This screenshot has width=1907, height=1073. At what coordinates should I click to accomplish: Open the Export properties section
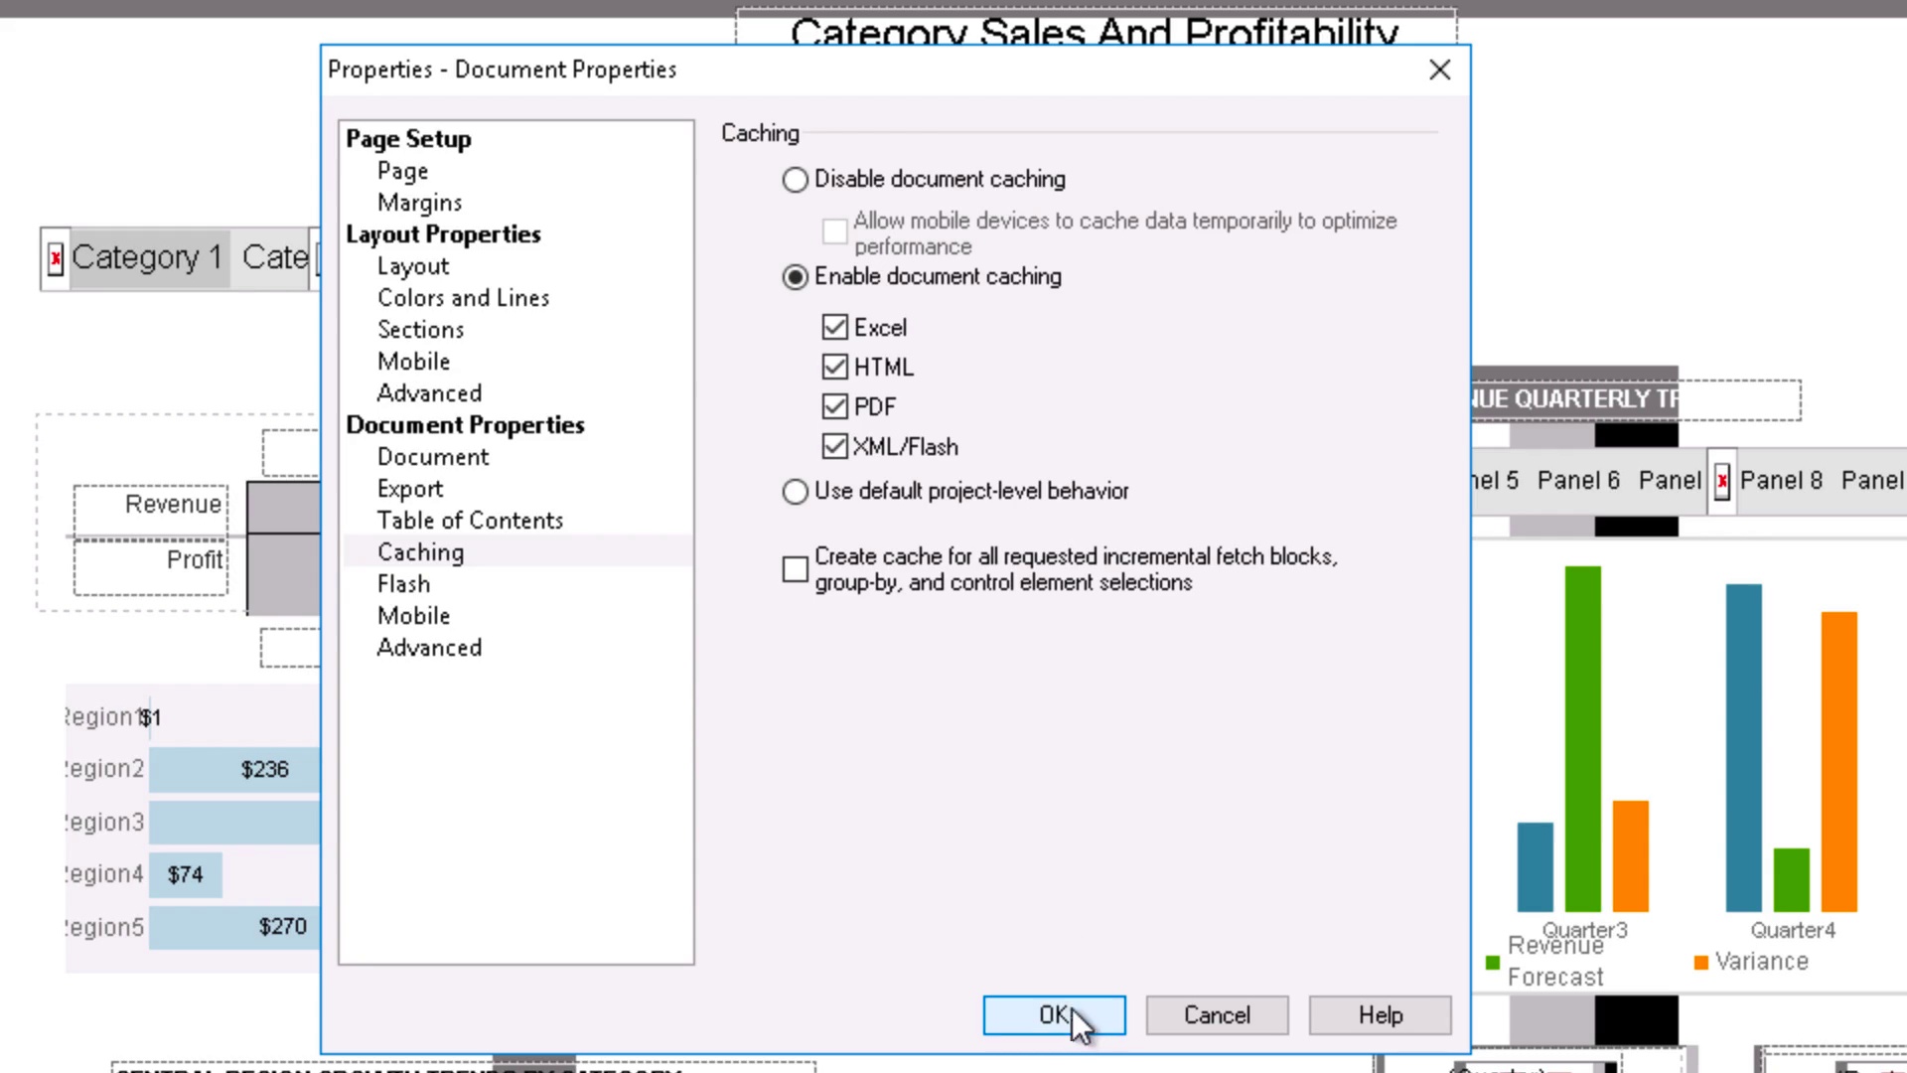pos(410,489)
